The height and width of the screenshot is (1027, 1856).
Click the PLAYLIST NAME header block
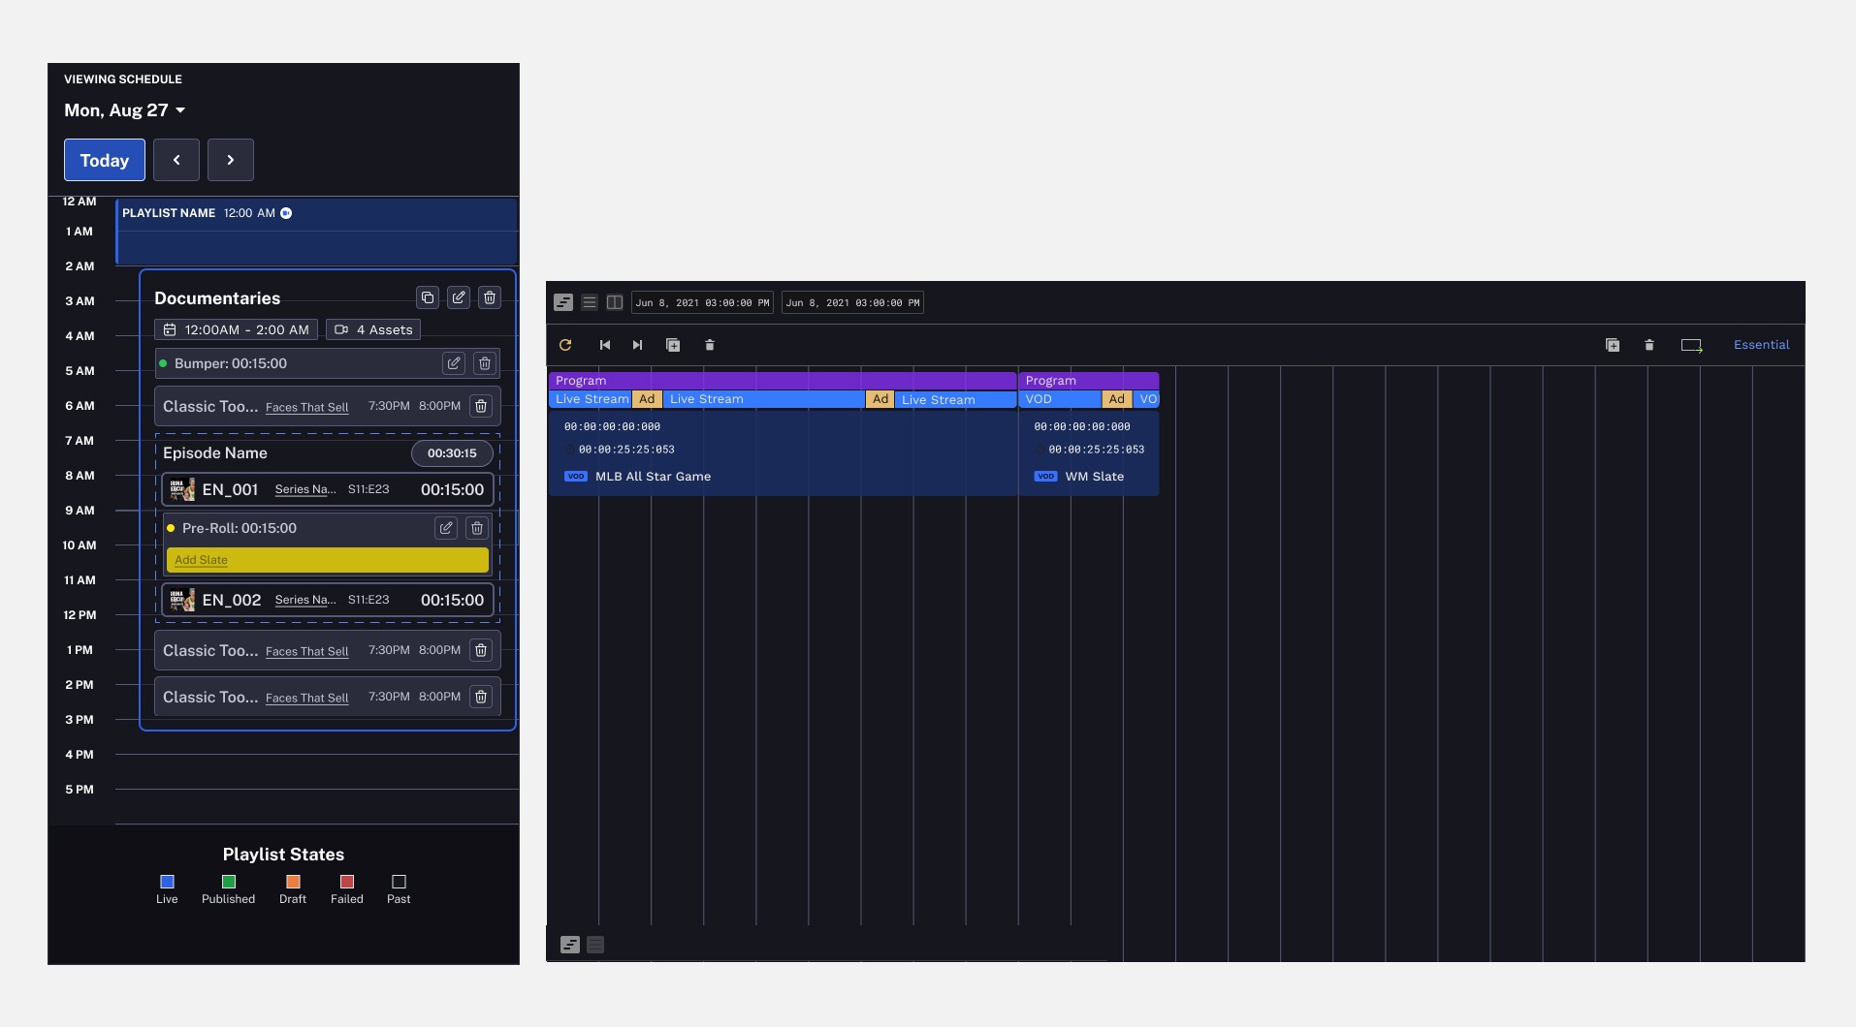(x=317, y=232)
